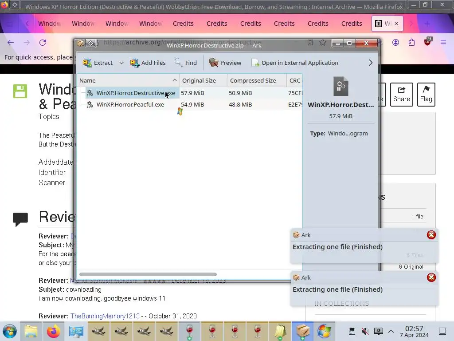Image resolution: width=454 pixels, height=341 pixels.
Task: Click the uBlock shield icon with badge
Action: 428,42
